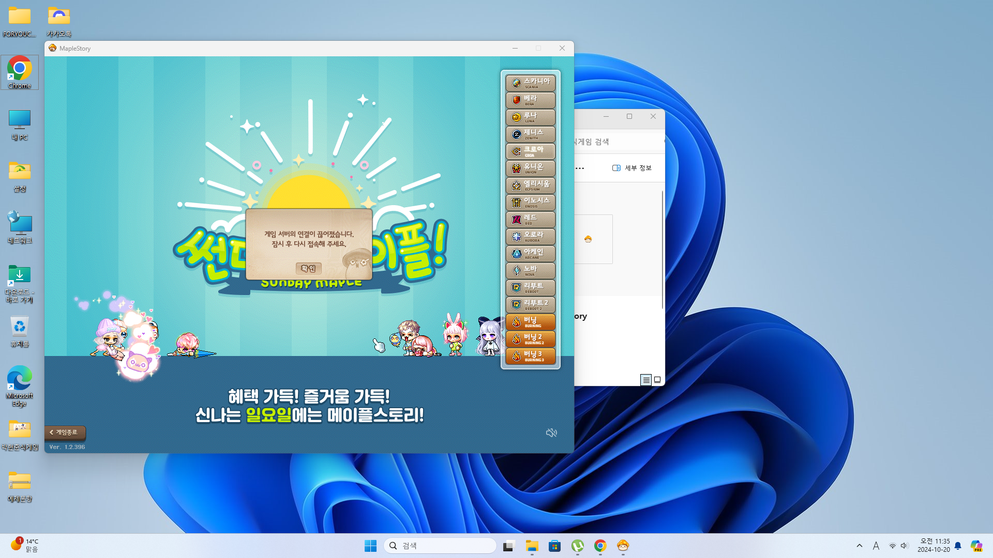Toggle the IME input mode indicator A
Viewport: 993px width, 558px height.
click(876, 546)
